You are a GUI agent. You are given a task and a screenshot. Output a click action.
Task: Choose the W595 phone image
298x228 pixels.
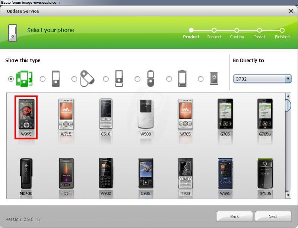(225, 173)
